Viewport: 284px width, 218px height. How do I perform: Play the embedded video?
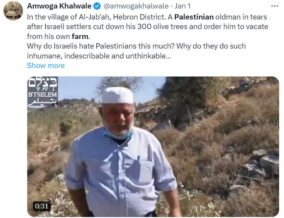(x=153, y=146)
